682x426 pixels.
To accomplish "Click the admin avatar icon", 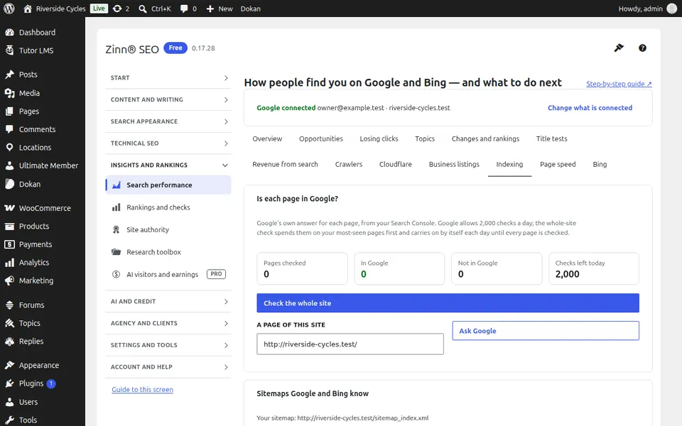I will 672,9.
